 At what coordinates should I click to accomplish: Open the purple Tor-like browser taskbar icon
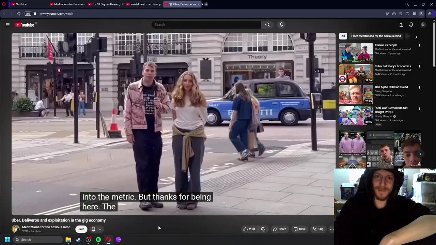[x=118, y=240]
